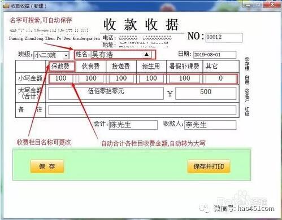Screen dimensions: 282x220
Task: Click the amount field under 保教费
Action: 61,78
